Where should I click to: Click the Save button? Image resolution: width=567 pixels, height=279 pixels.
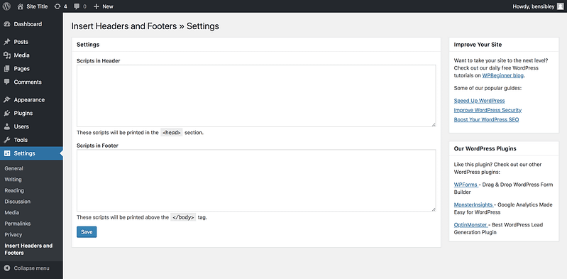tap(87, 232)
